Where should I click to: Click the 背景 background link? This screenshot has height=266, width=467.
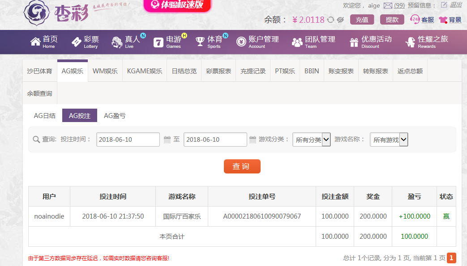pyautogui.click(x=455, y=20)
